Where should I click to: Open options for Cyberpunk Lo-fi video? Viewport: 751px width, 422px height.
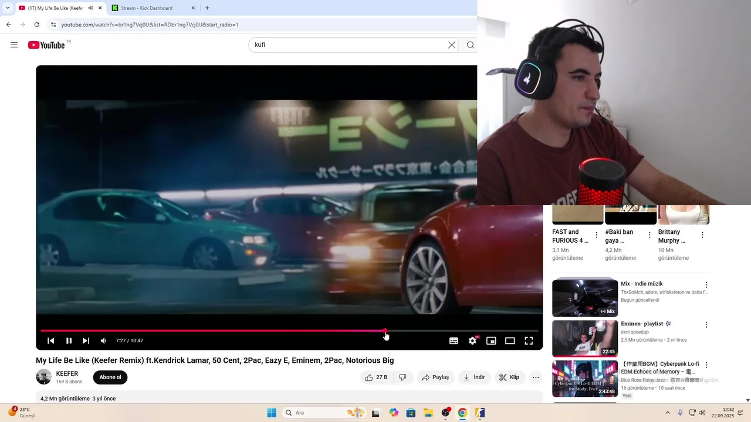click(706, 365)
